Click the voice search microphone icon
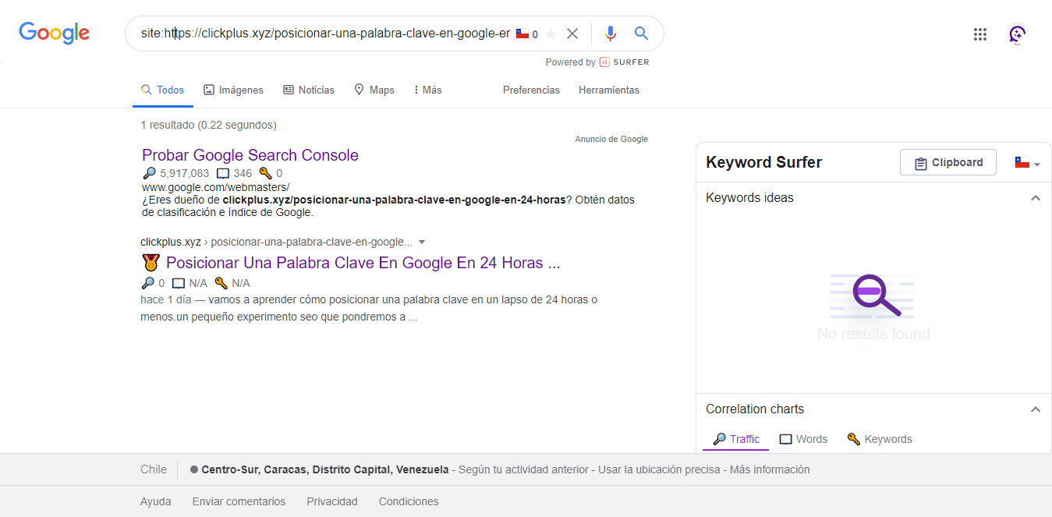This screenshot has width=1052, height=517. (611, 33)
